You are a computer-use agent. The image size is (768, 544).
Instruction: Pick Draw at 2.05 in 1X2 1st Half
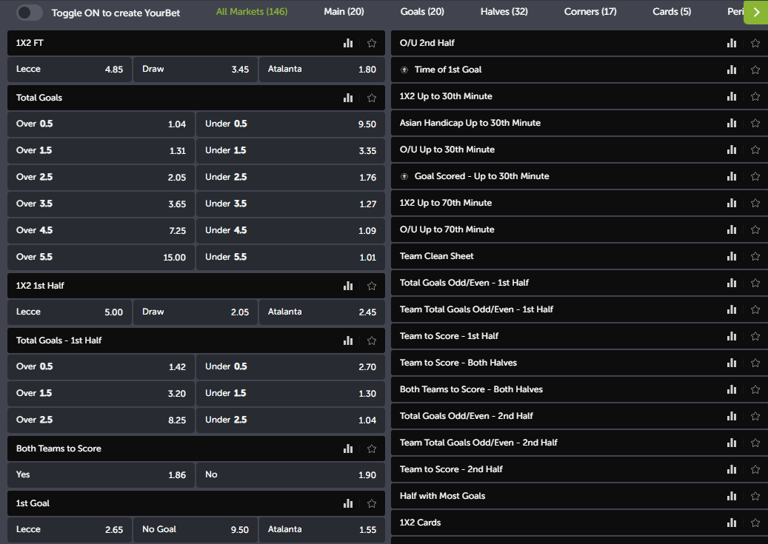click(196, 312)
